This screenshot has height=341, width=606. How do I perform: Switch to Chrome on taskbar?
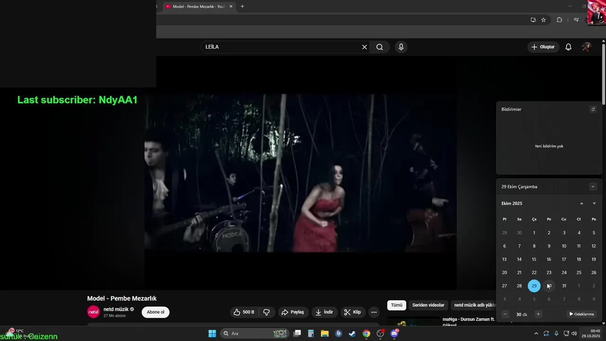(366, 333)
